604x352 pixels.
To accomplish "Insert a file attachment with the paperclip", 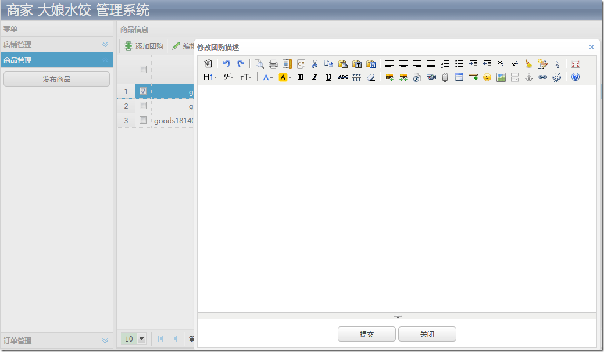I will click(x=445, y=77).
